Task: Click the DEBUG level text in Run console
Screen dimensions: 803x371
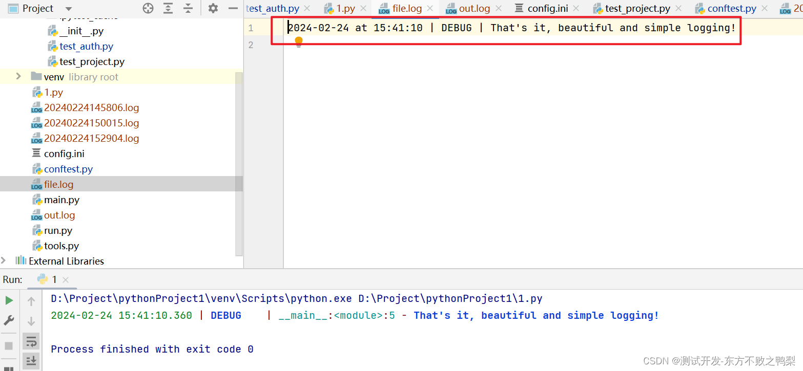Action: (x=226, y=315)
